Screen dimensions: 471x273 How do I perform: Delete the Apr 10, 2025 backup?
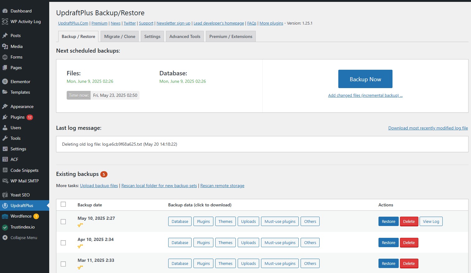pos(409,243)
